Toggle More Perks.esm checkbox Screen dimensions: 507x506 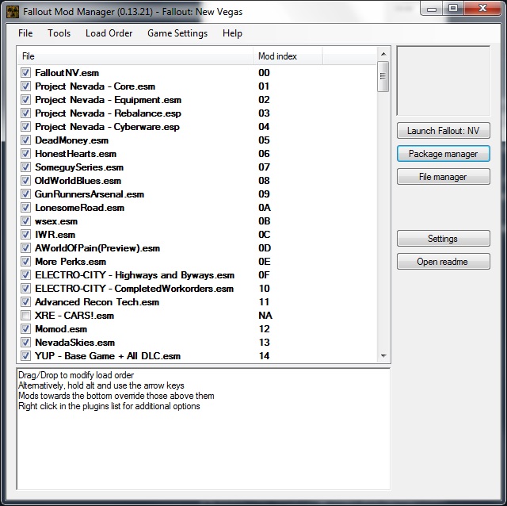tap(25, 262)
